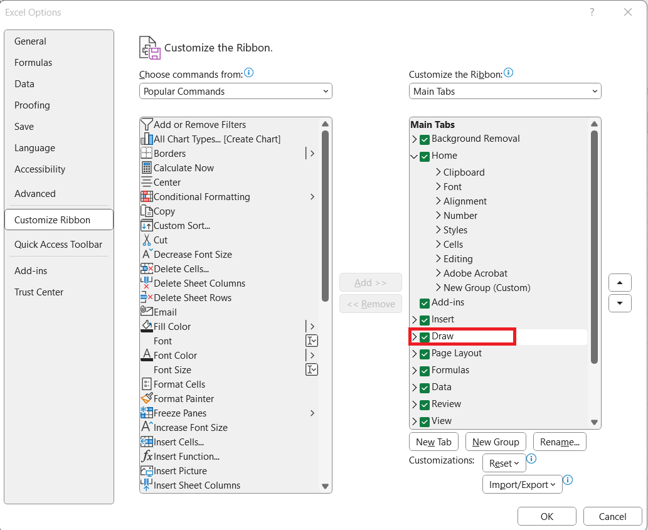648x530 pixels.
Task: Click the Insert Picture icon
Action: click(147, 471)
